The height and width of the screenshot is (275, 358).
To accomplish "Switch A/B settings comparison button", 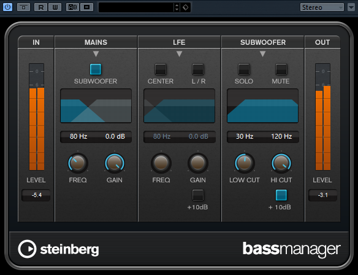I will [x=72, y=7].
